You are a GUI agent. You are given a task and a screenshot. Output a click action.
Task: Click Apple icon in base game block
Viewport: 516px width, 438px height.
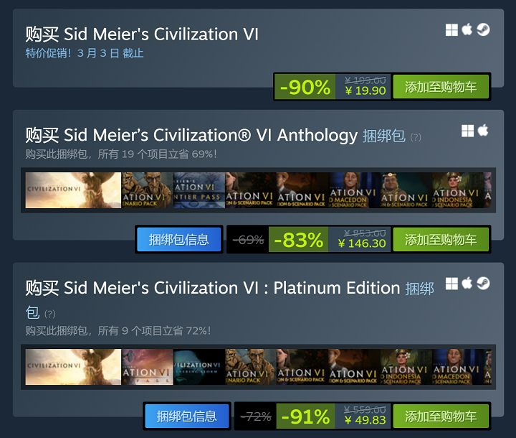pyautogui.click(x=467, y=30)
